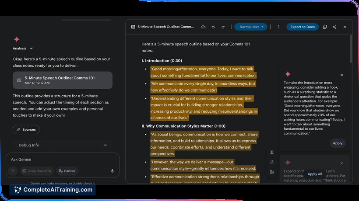Click heading II. Why Communication Styles Matter
The image size is (359, 201).
click(183, 126)
